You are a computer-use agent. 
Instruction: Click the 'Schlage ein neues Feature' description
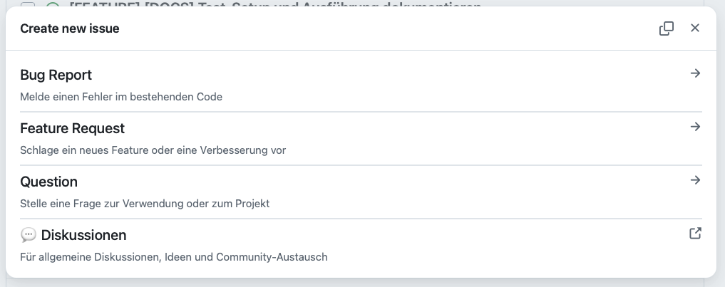153,150
